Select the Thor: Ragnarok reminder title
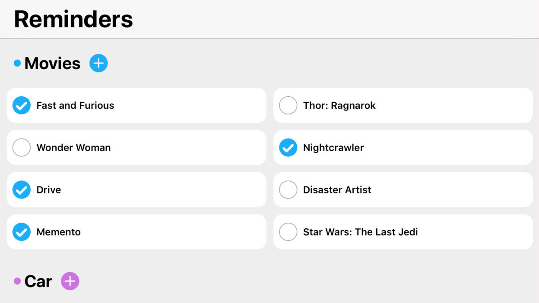 [339, 105]
